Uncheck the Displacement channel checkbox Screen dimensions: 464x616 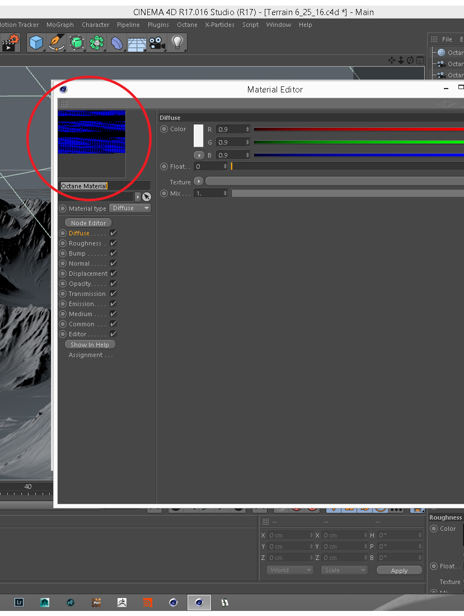click(114, 273)
